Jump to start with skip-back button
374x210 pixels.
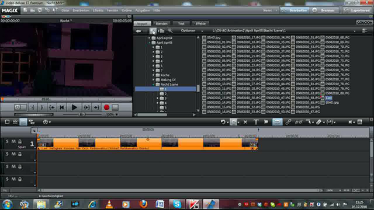[62, 107]
